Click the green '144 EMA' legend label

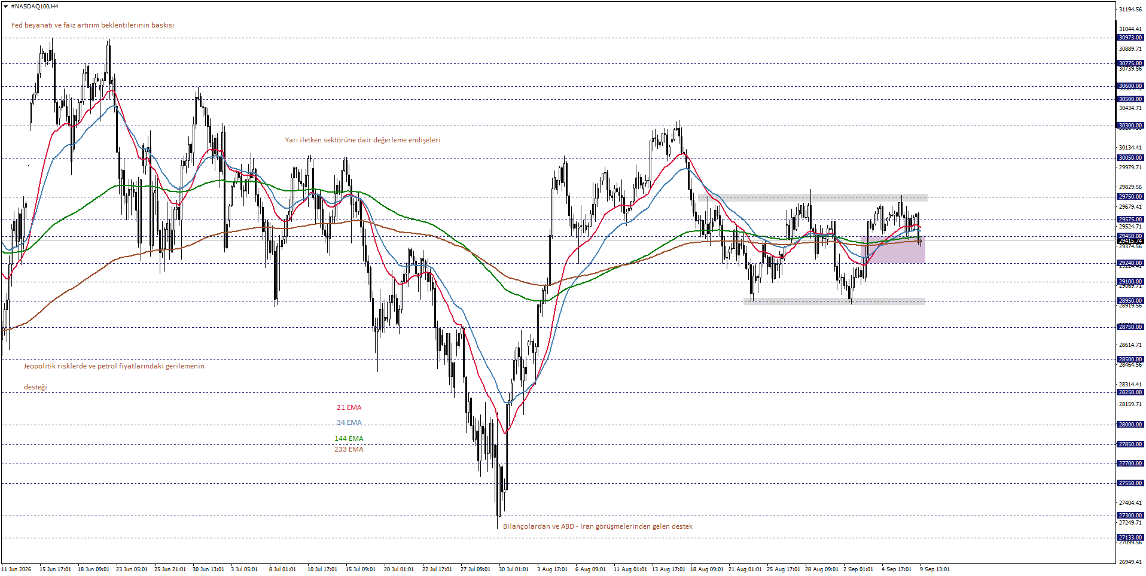tap(349, 438)
